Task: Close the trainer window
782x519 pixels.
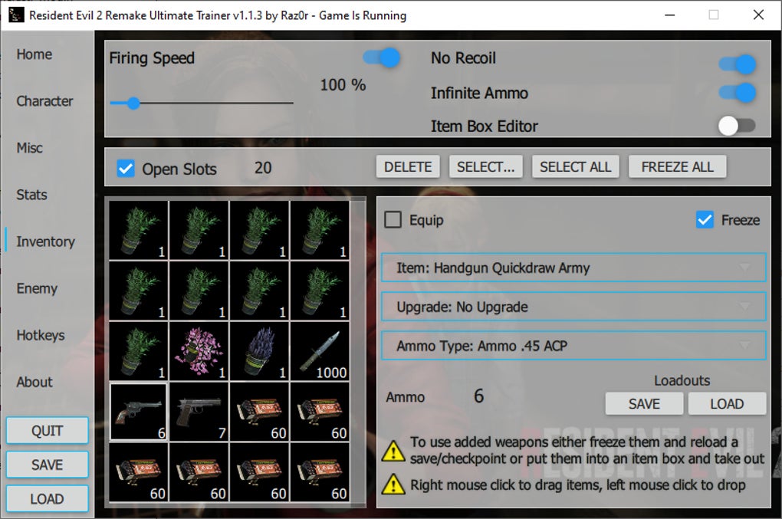Action: pyautogui.click(x=758, y=15)
